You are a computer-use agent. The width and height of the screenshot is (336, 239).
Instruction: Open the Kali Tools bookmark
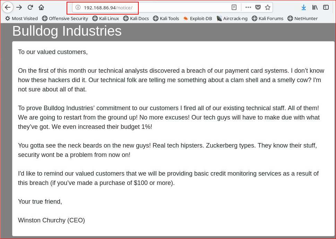(166, 19)
